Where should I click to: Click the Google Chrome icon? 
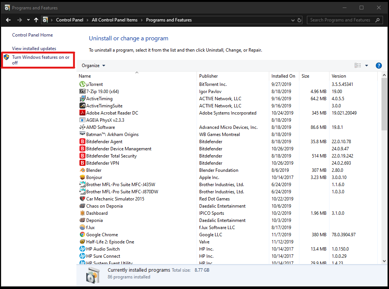(x=82, y=234)
